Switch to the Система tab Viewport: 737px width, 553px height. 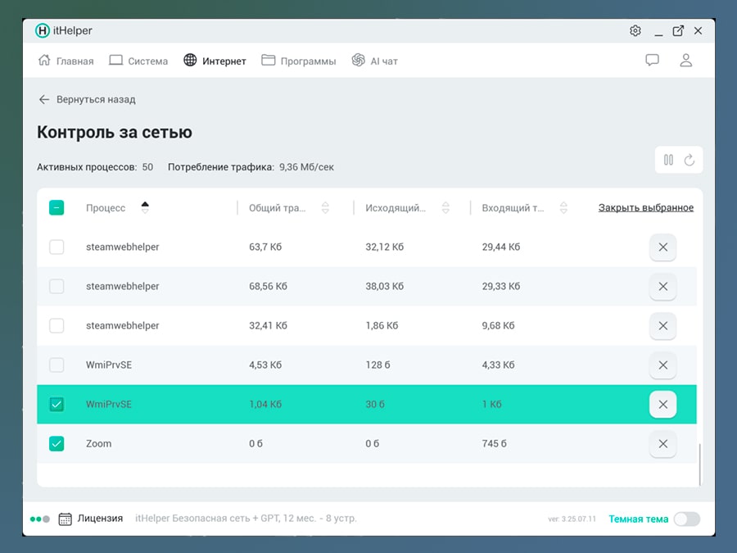(x=138, y=61)
